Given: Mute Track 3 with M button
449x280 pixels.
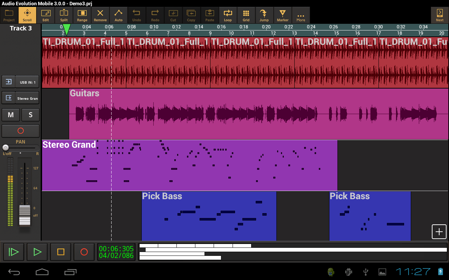Looking at the screenshot, I should (11, 115).
